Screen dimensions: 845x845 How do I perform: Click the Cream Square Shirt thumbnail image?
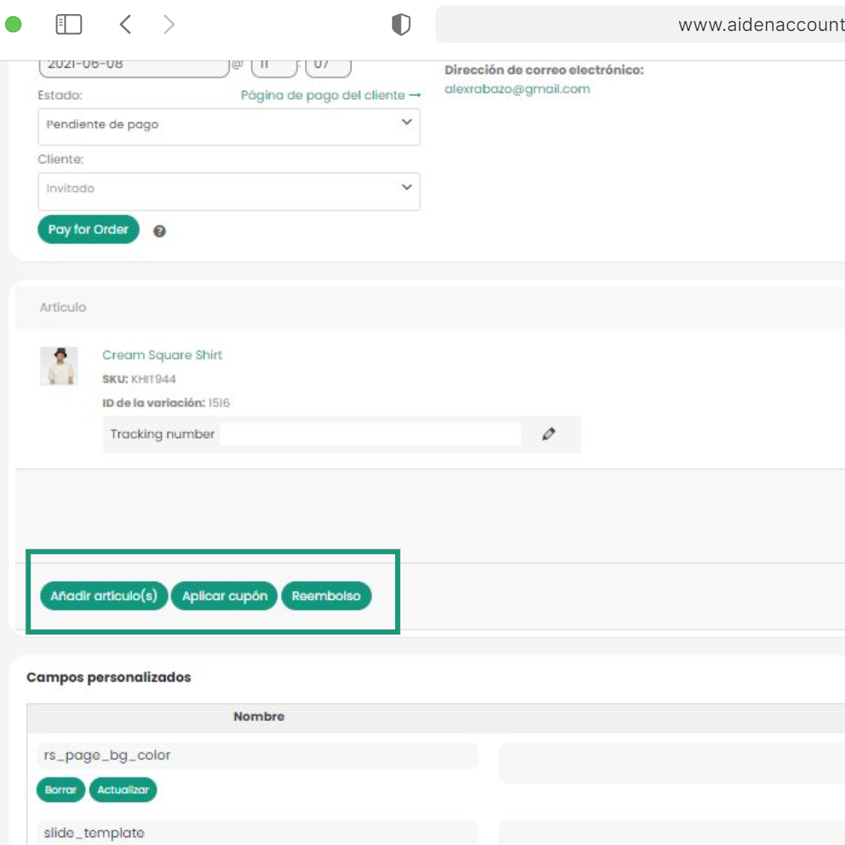tap(59, 366)
